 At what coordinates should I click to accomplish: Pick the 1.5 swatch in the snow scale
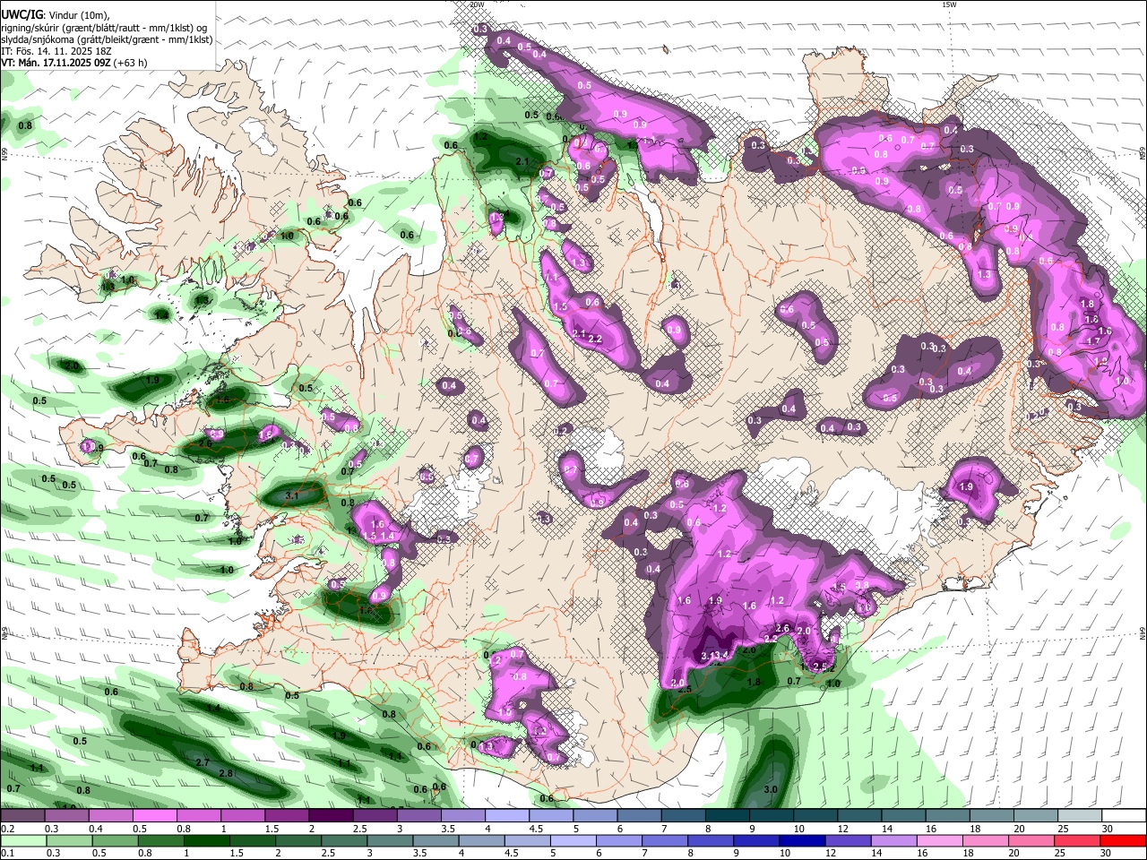point(287,816)
